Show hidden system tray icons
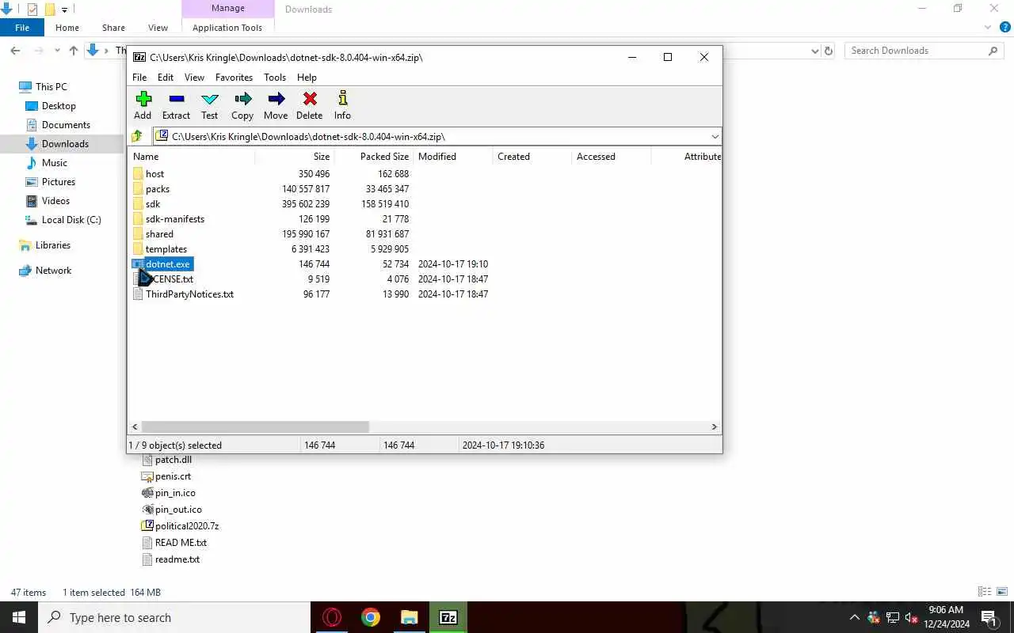 click(854, 617)
